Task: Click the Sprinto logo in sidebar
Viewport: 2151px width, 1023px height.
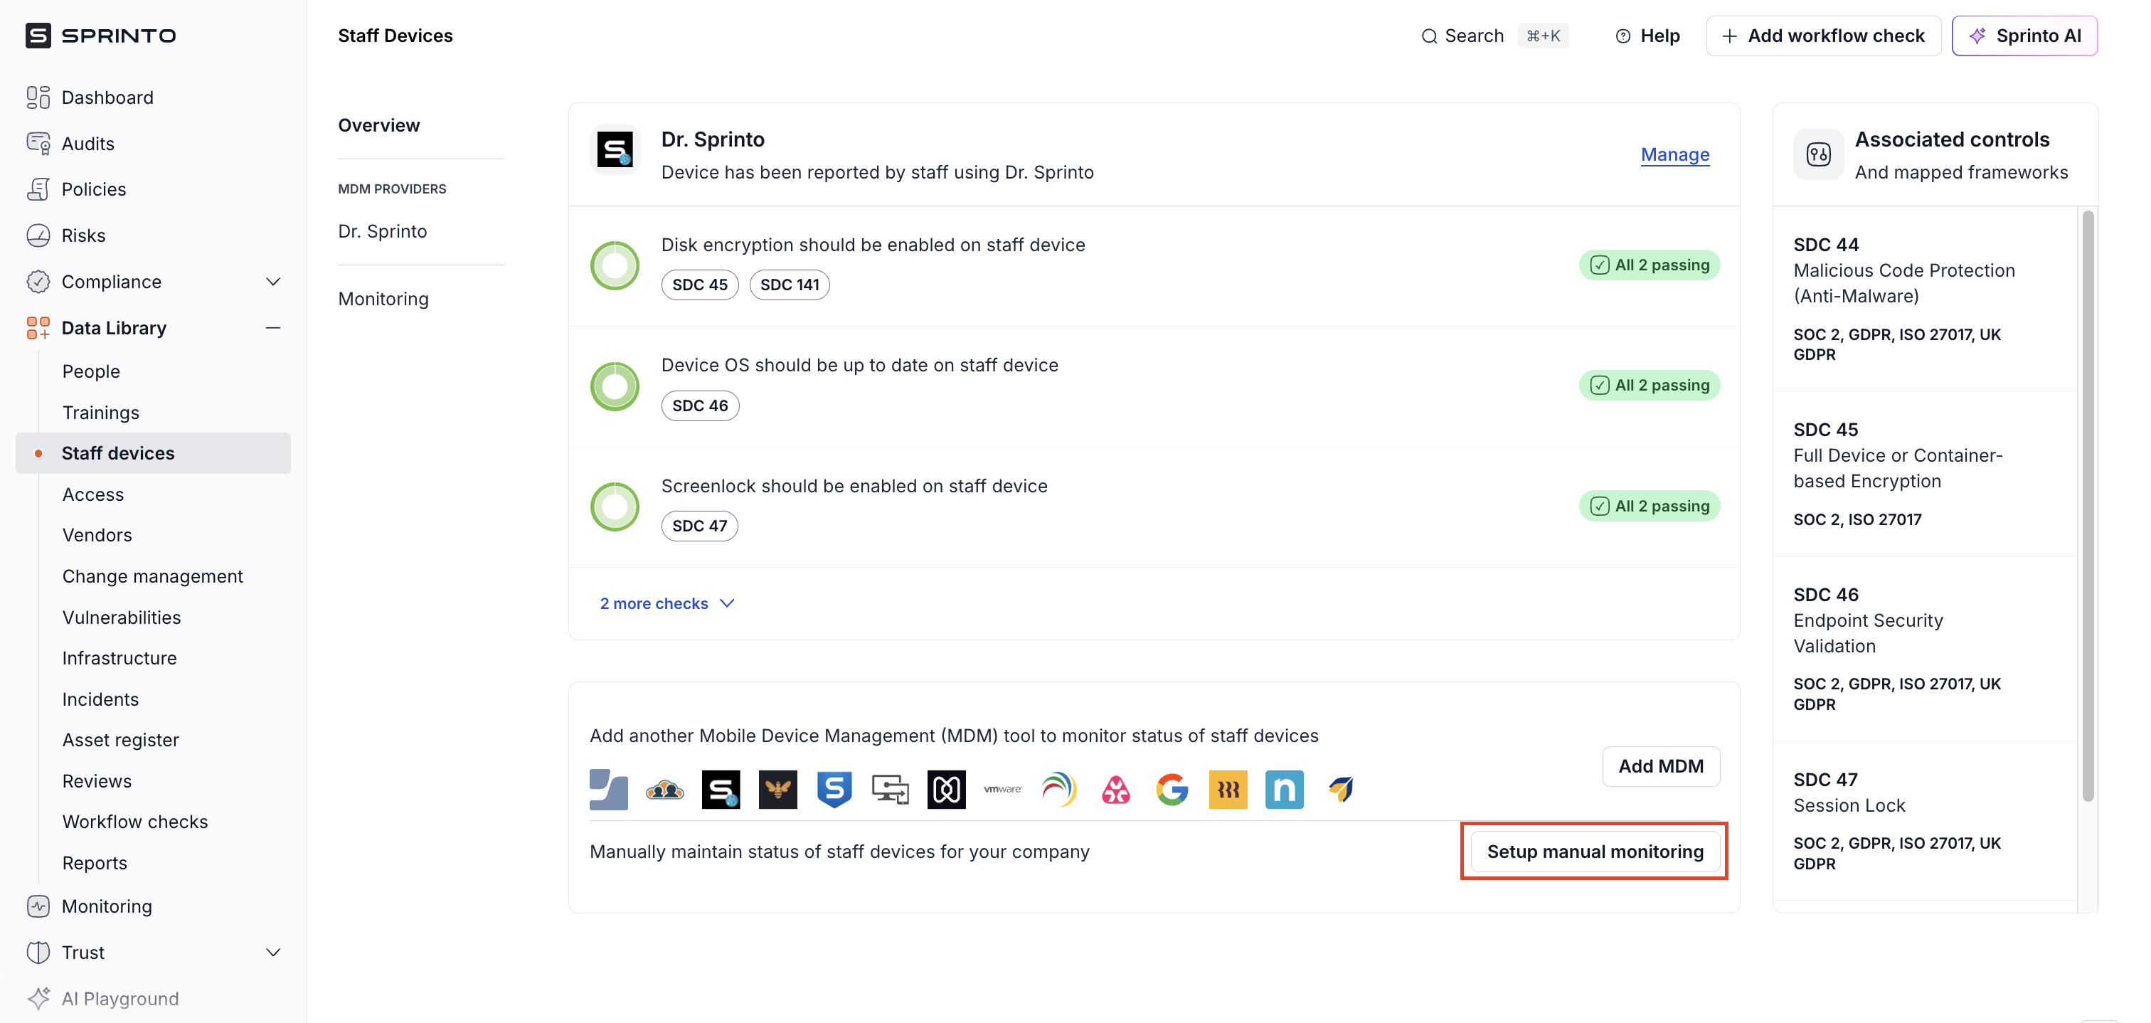Action: (101, 35)
